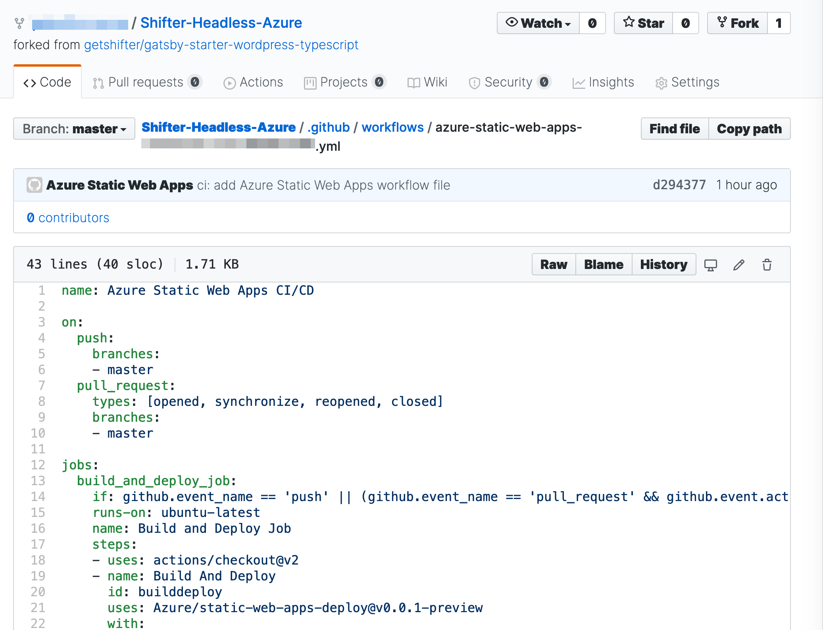The image size is (823, 630).
Task: Go to Shifter-Headless-Azure breadcrumb root
Action: (219, 127)
